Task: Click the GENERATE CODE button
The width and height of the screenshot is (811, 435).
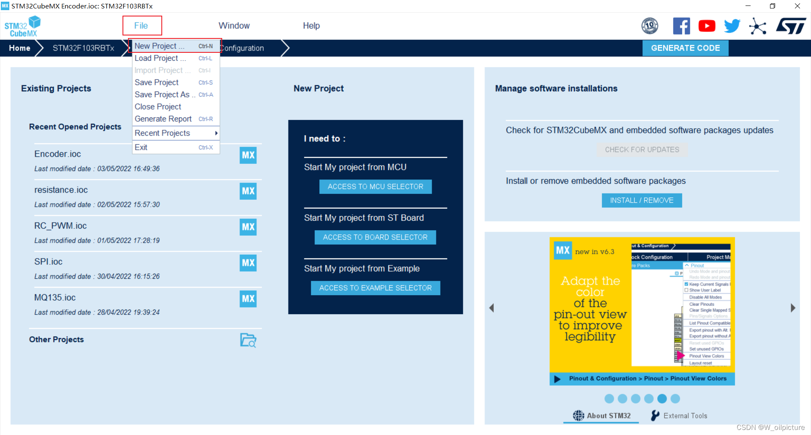Action: click(x=685, y=48)
